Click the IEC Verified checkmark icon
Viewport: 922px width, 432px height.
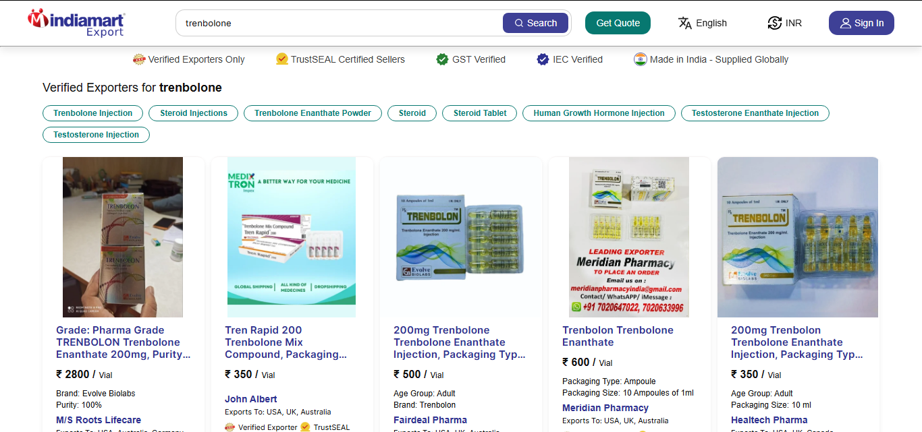[x=543, y=59]
